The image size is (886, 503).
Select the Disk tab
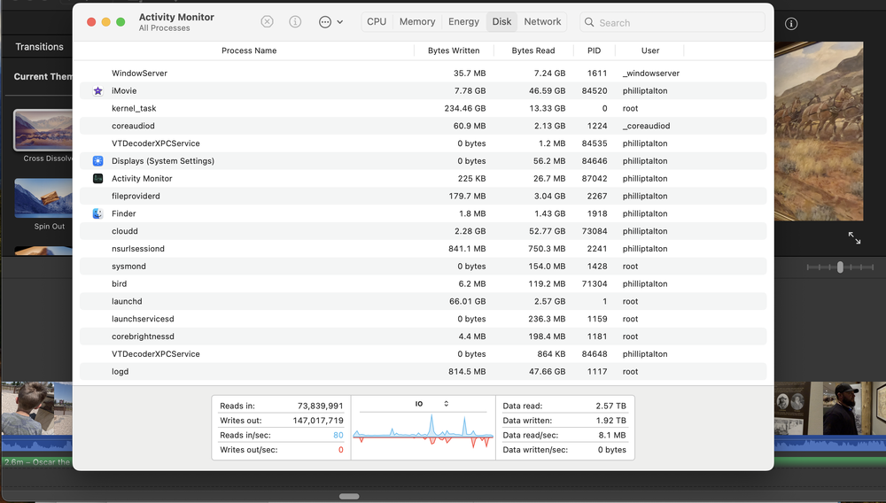coord(501,21)
